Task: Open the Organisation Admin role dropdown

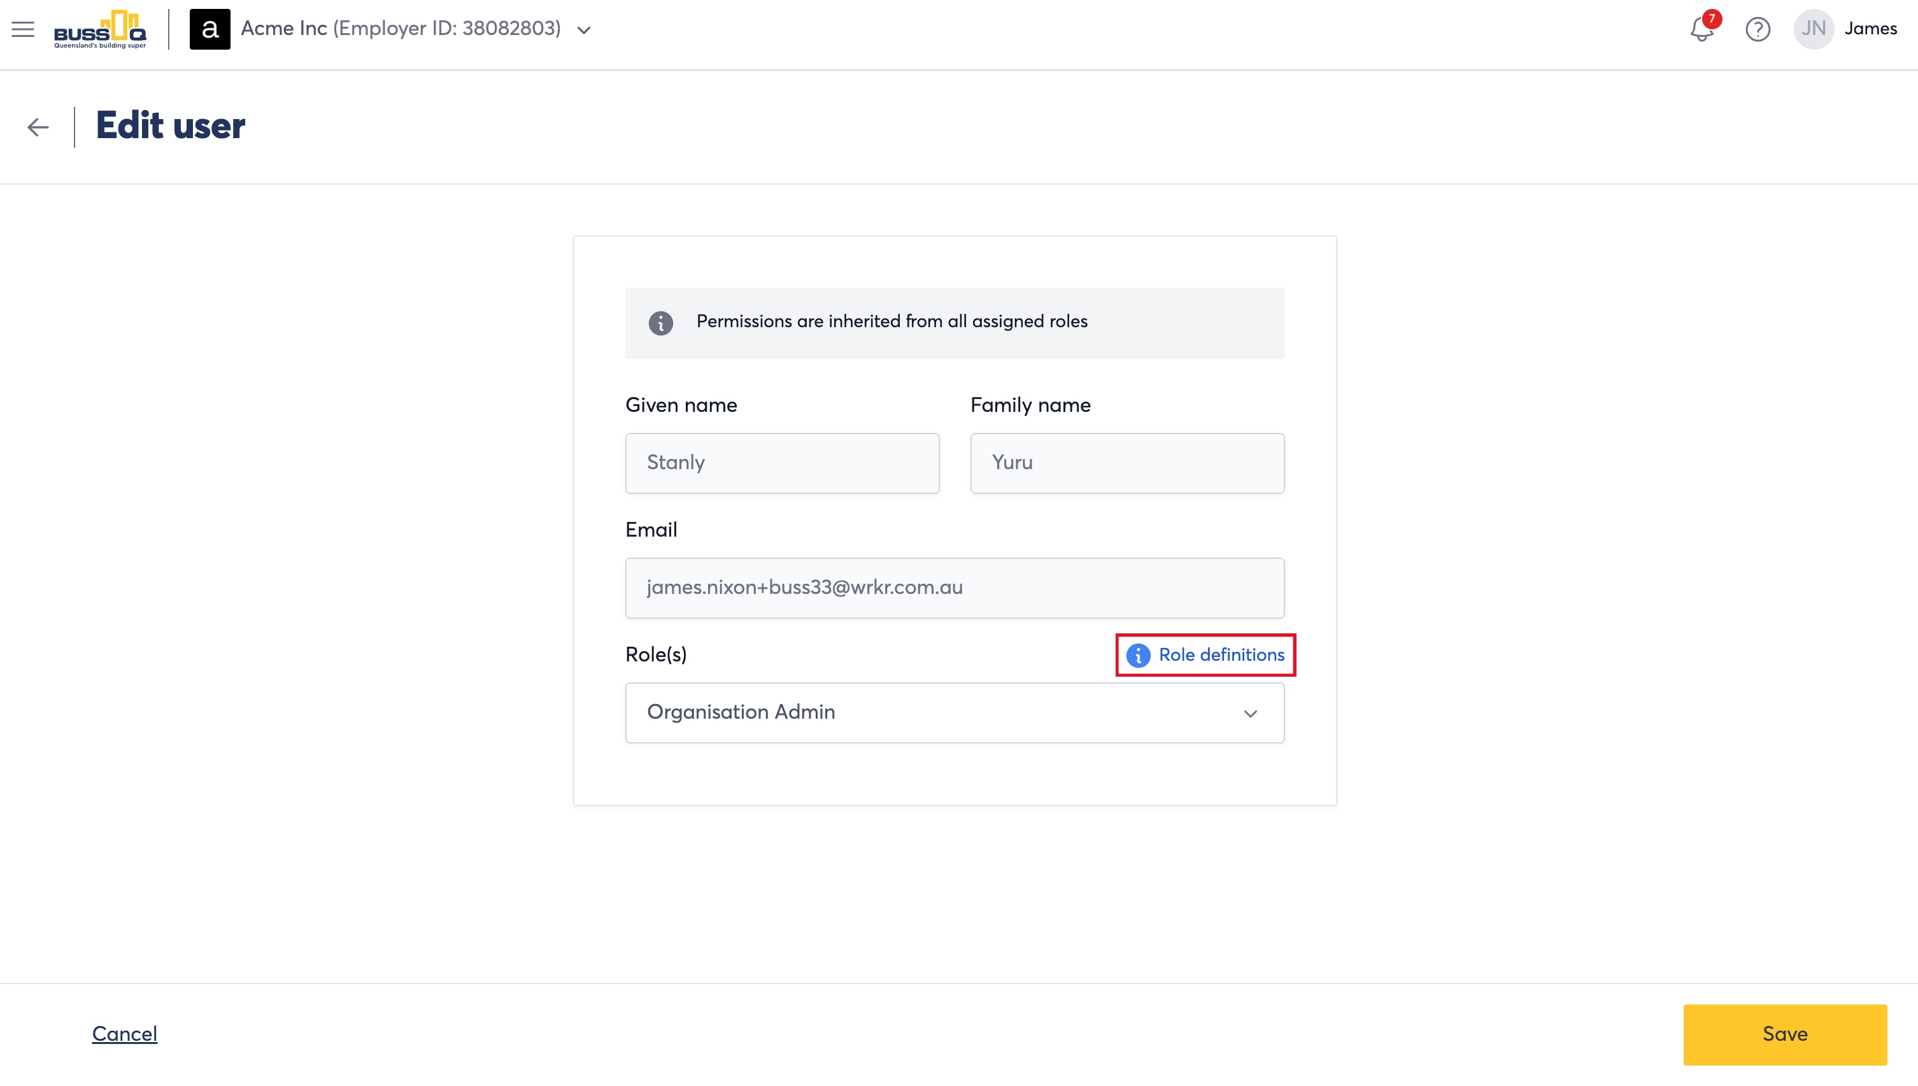Action: click(954, 712)
